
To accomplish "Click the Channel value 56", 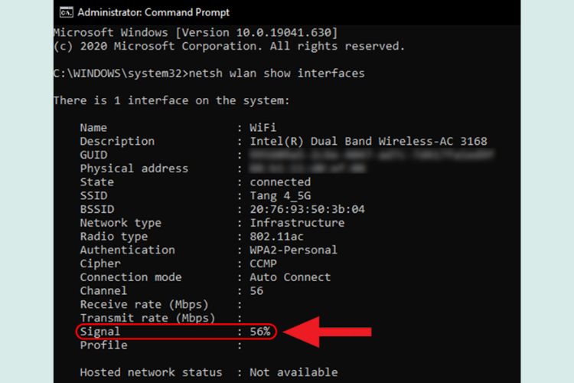I will click(256, 290).
